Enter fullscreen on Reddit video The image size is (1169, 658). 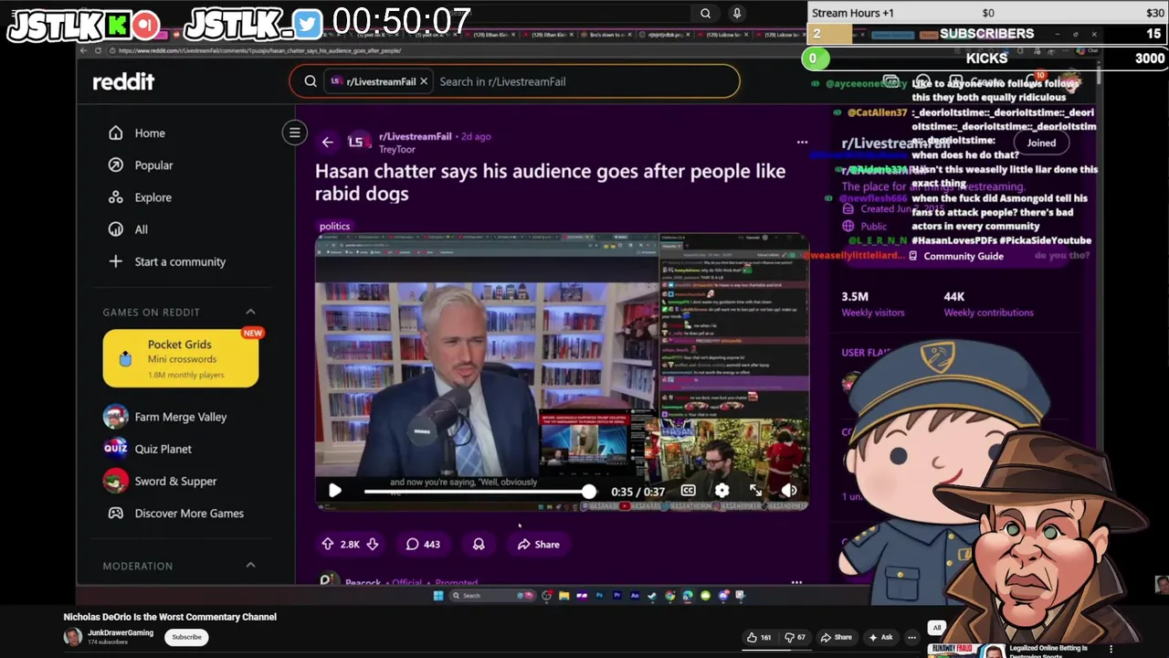(755, 491)
